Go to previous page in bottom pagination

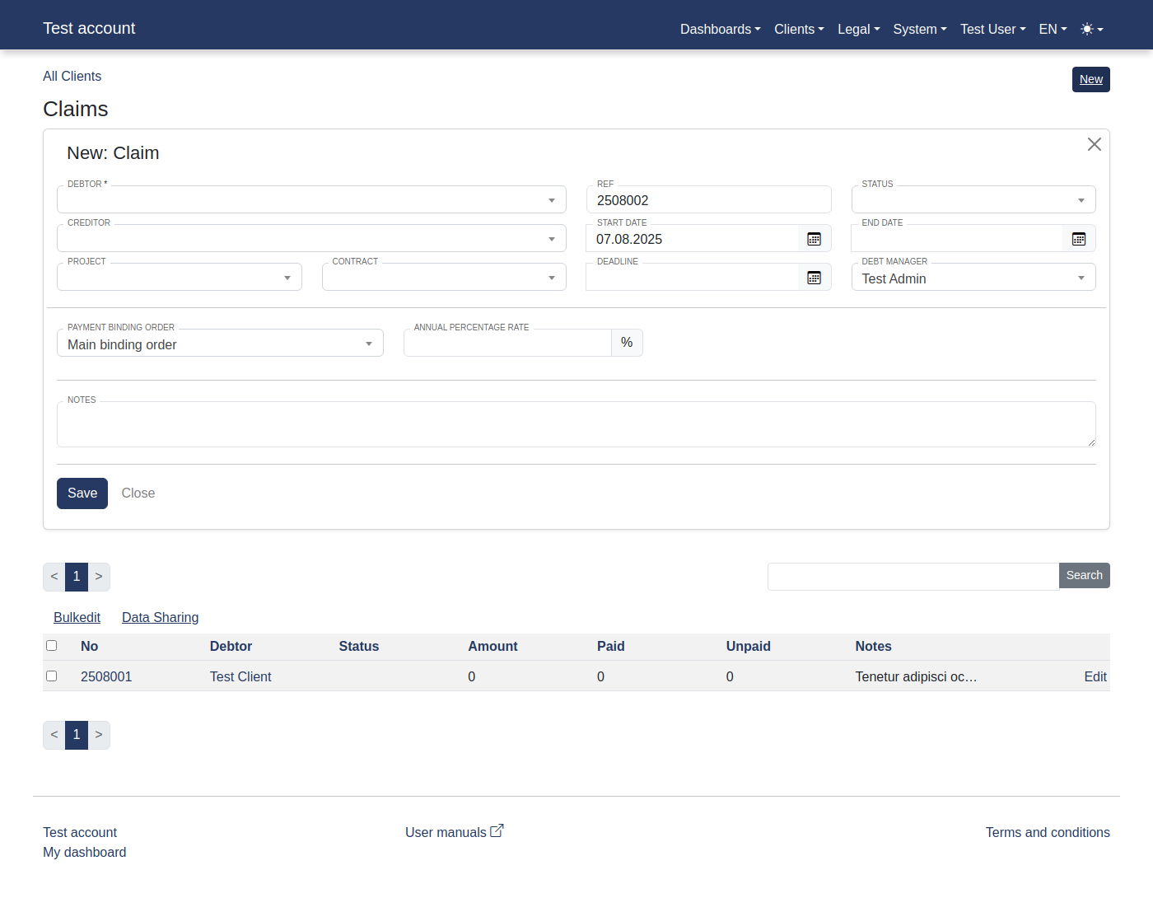coord(54,735)
